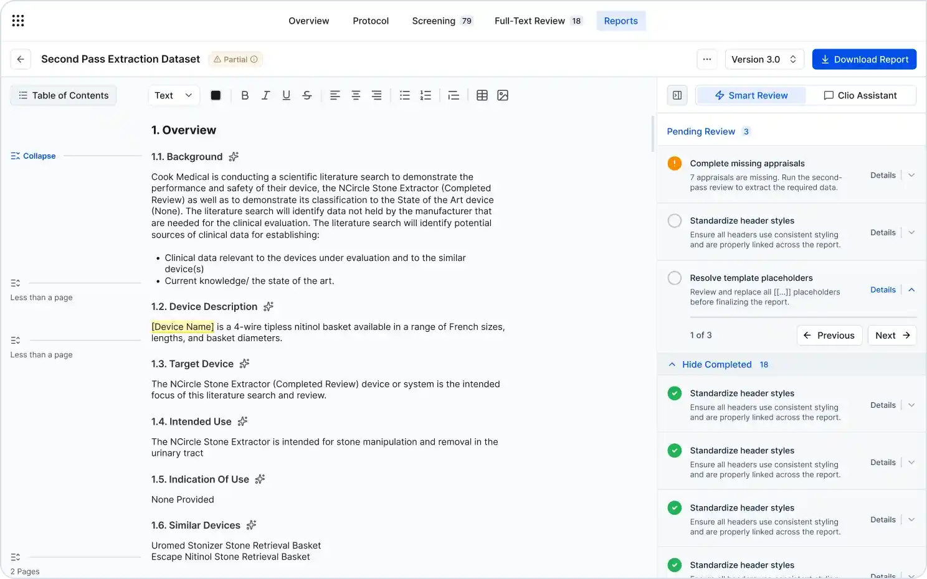Click the 'Current knowledge/ the state of the art.' bullet
This screenshot has height=579, width=927.
[249, 281]
